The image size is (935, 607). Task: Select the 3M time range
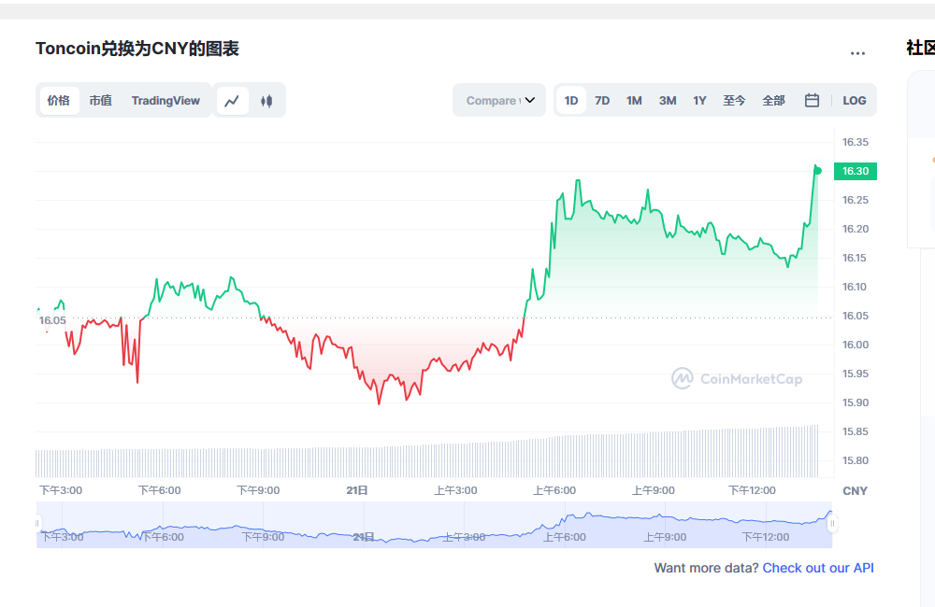click(668, 101)
